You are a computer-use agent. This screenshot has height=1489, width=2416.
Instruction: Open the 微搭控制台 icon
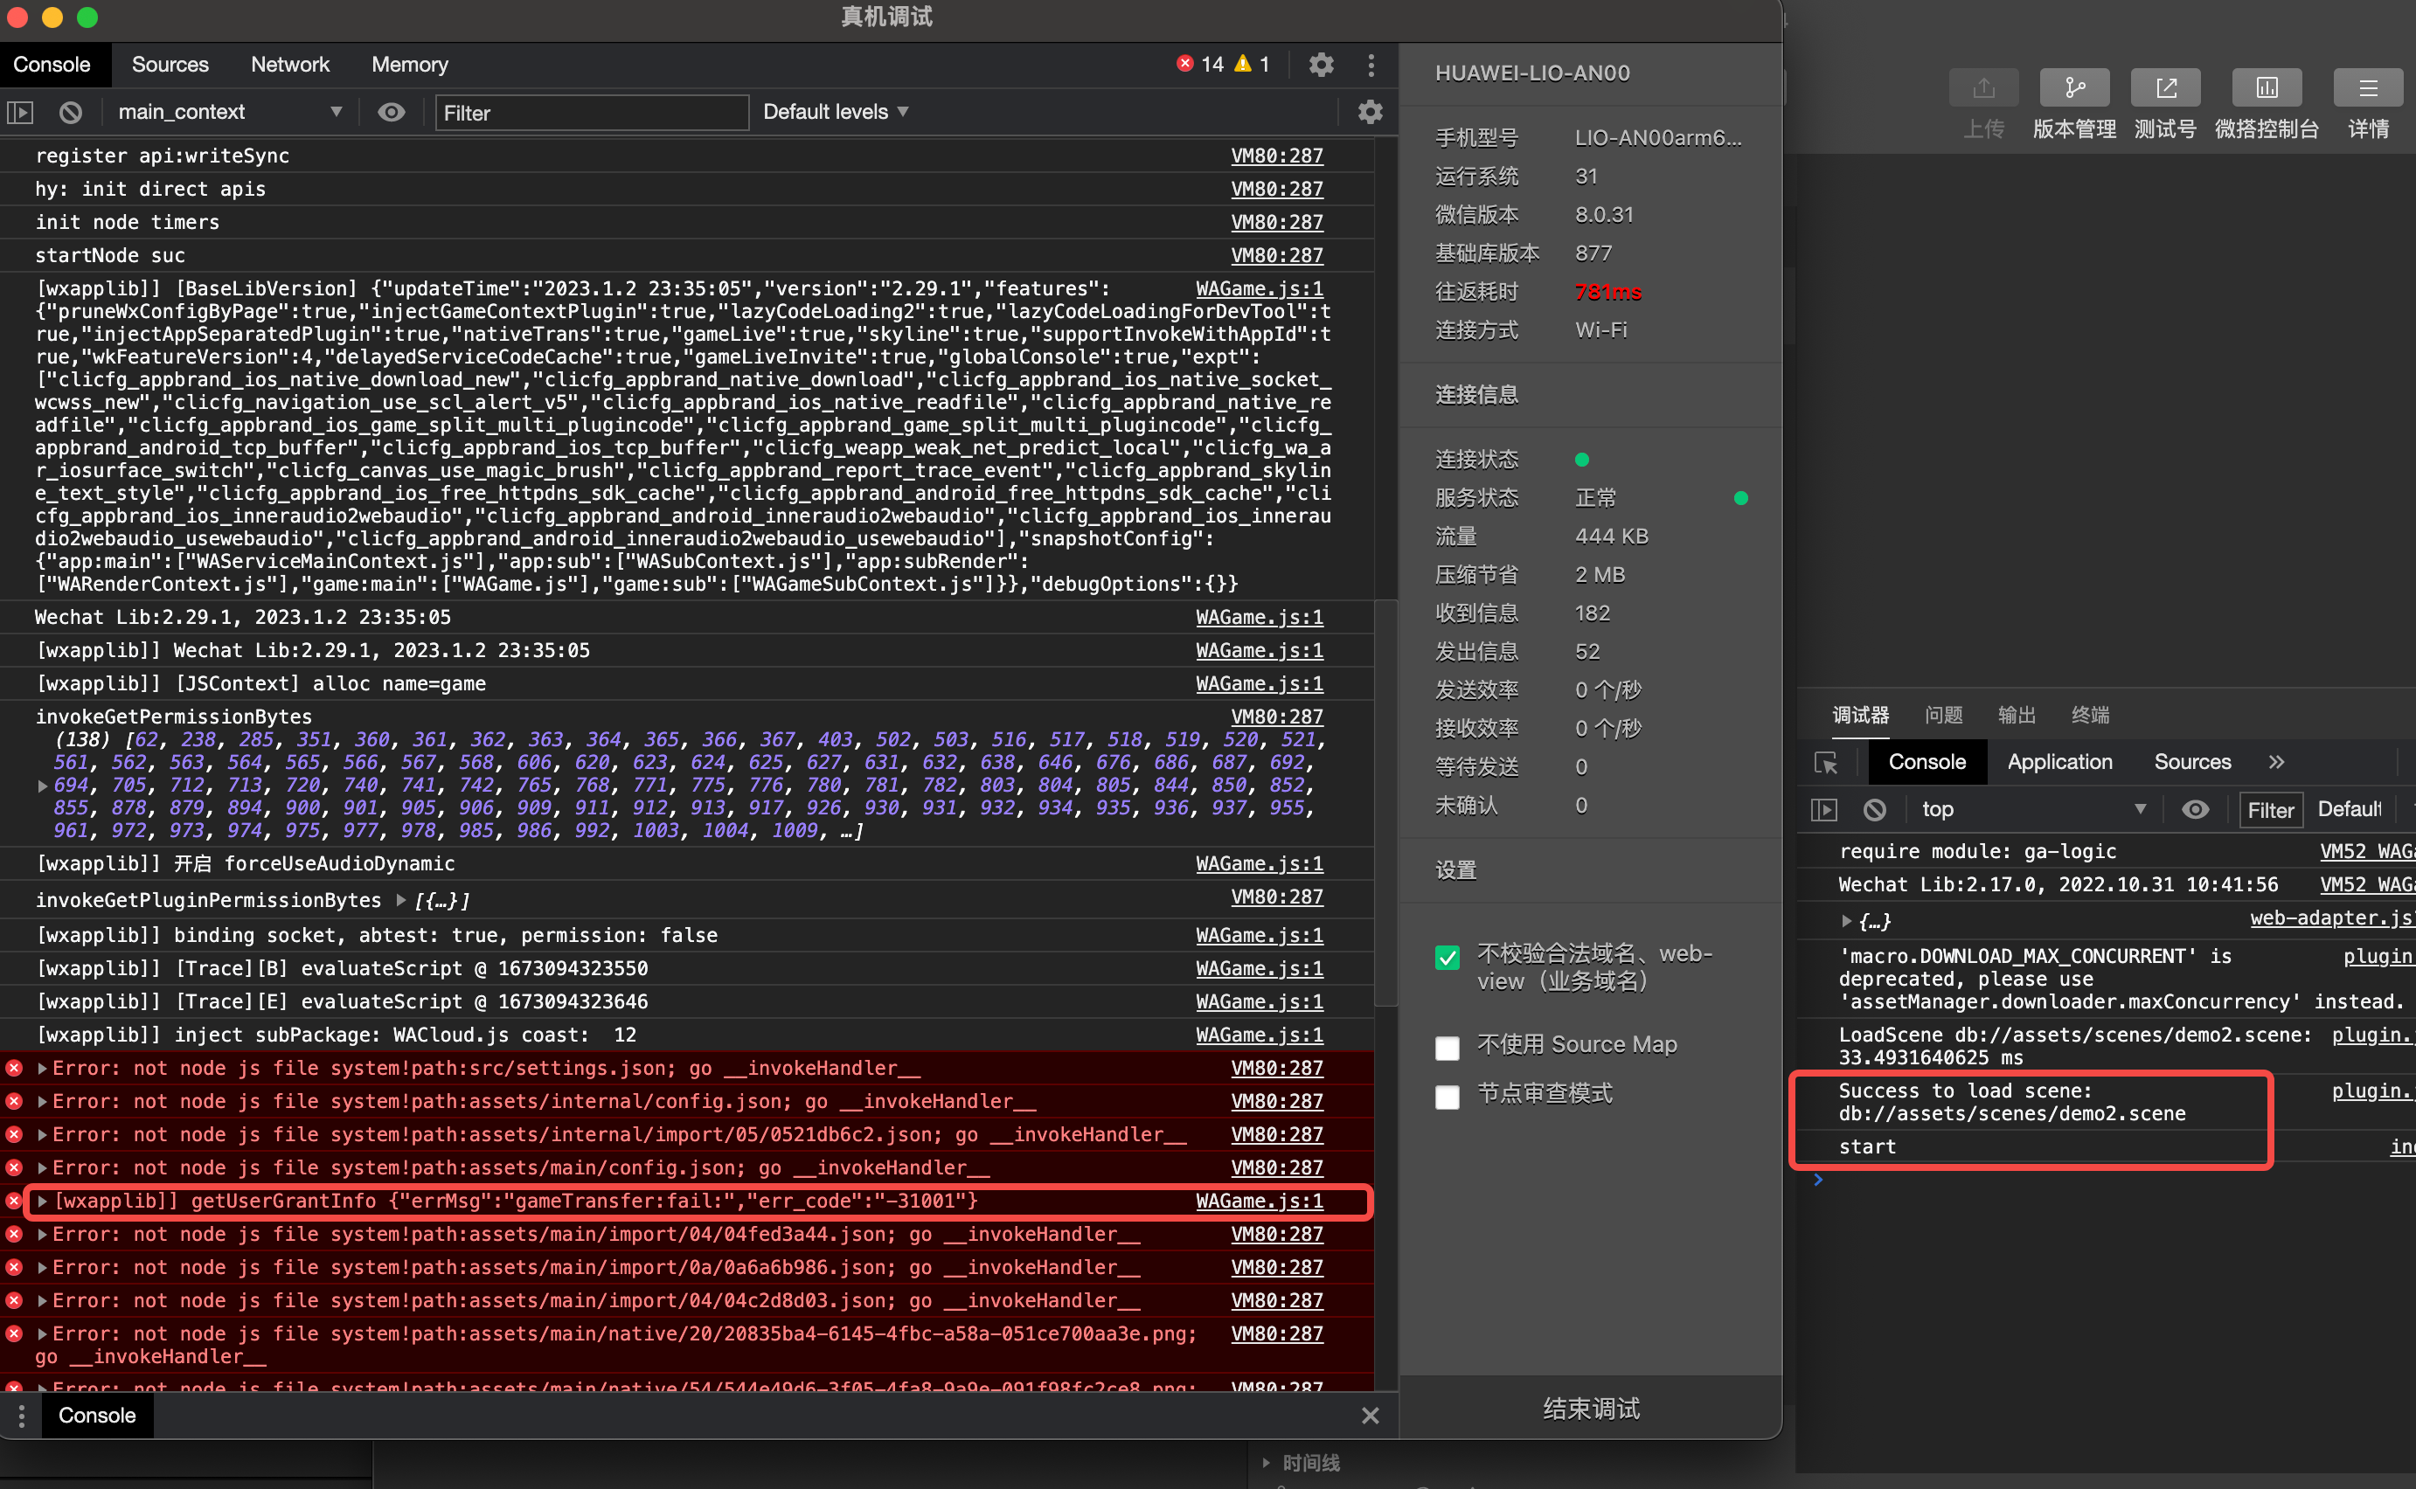click(x=2266, y=88)
